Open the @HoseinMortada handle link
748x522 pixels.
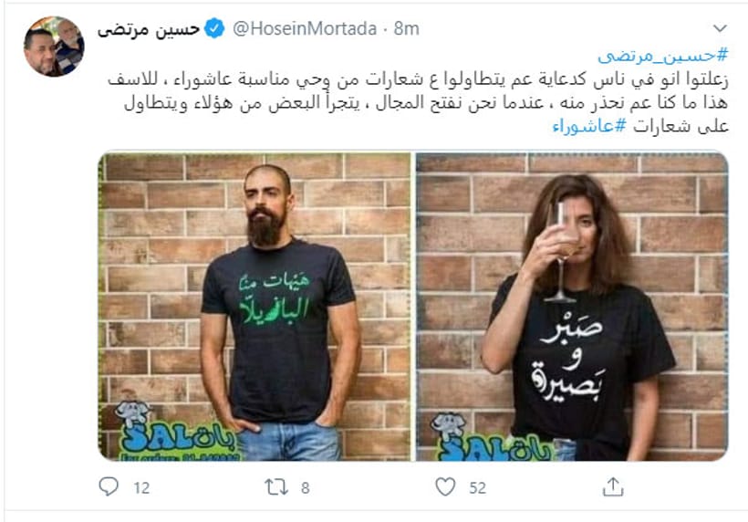(x=305, y=28)
